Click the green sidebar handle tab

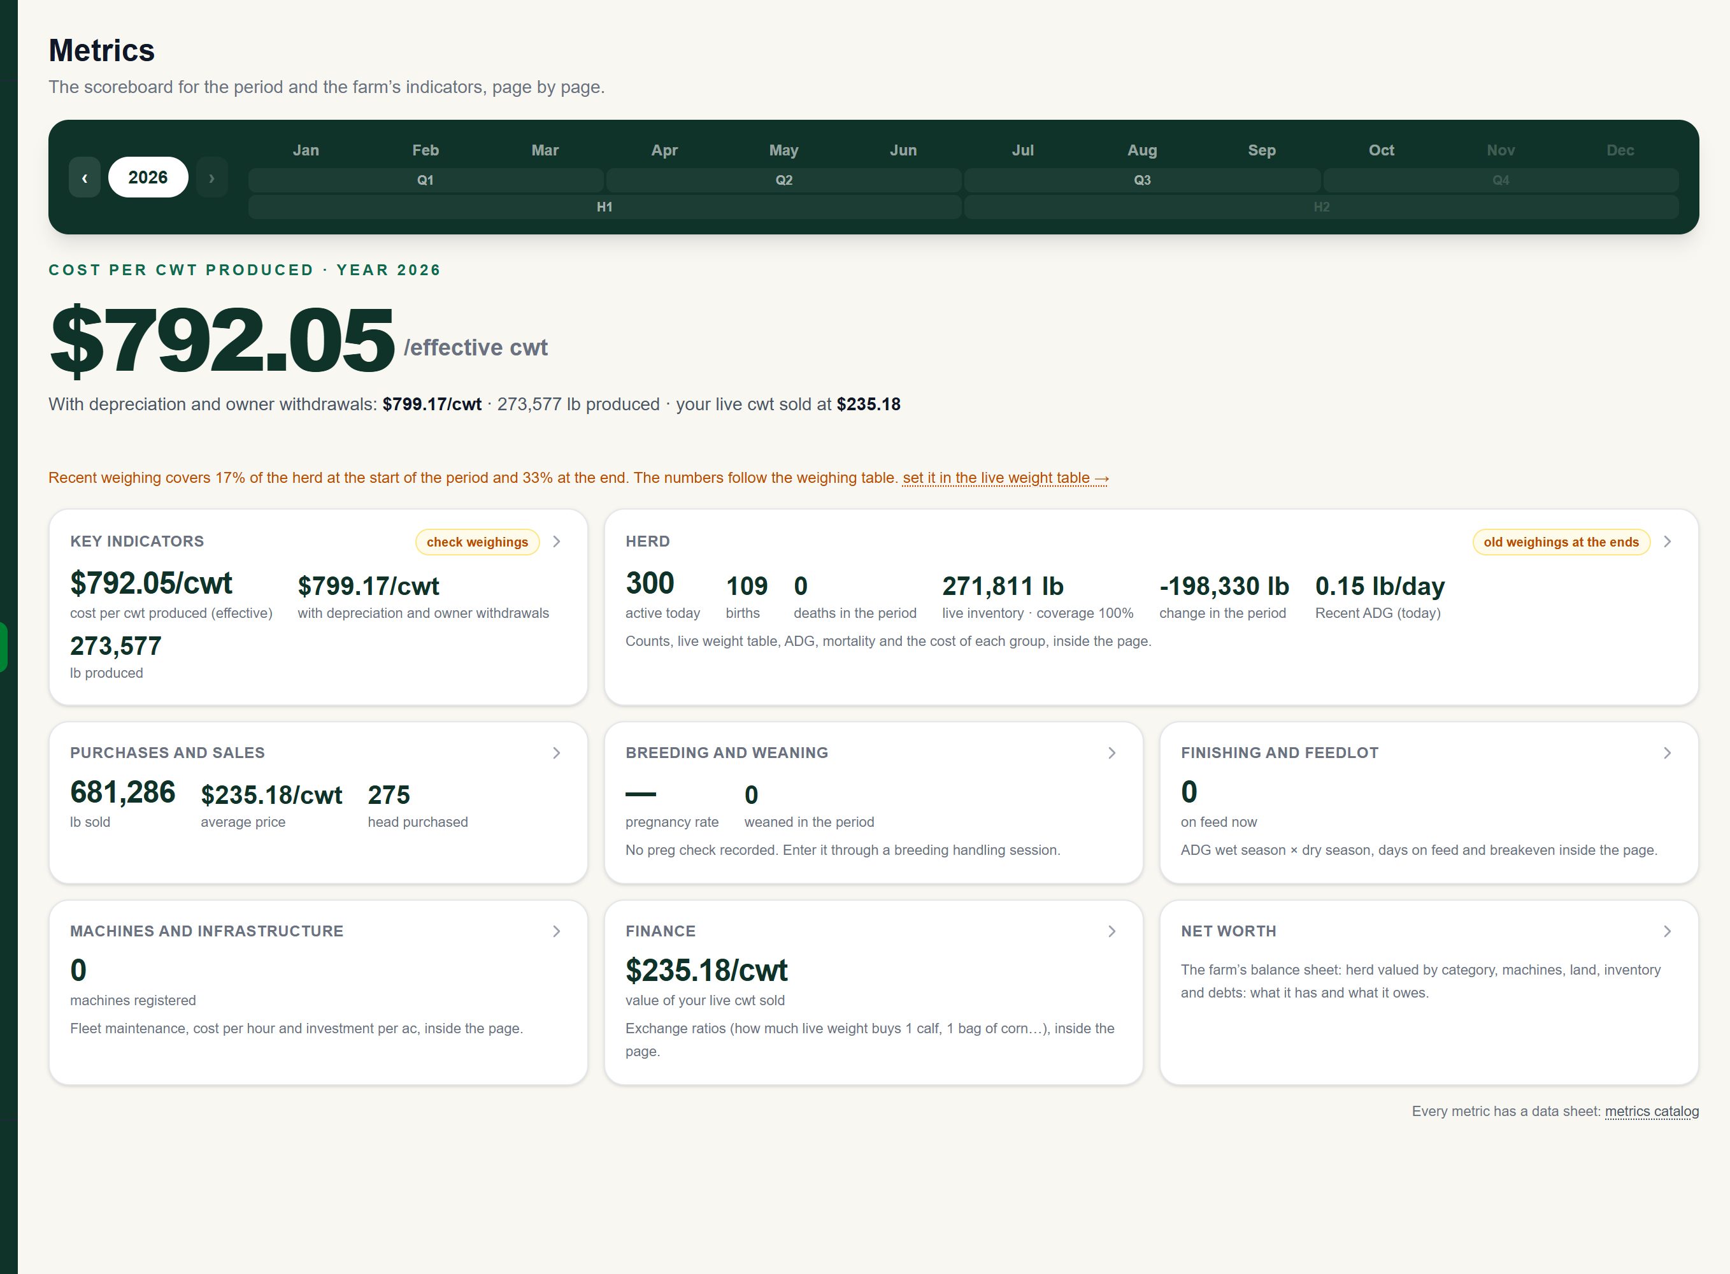[x=3, y=647]
